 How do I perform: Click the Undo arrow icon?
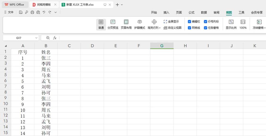(44, 12)
